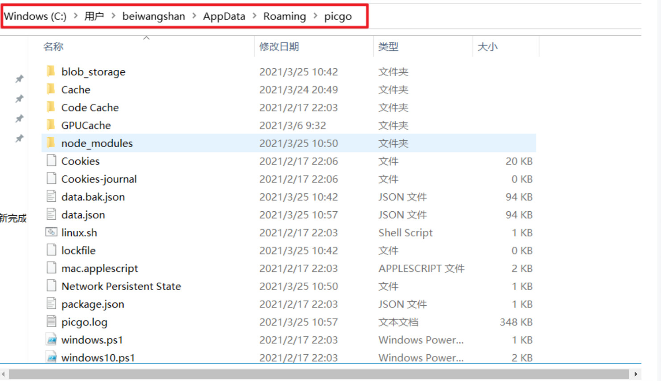Image resolution: width=661 pixels, height=381 pixels.
Task: Click the Shell Script type cell
Action: coord(406,233)
